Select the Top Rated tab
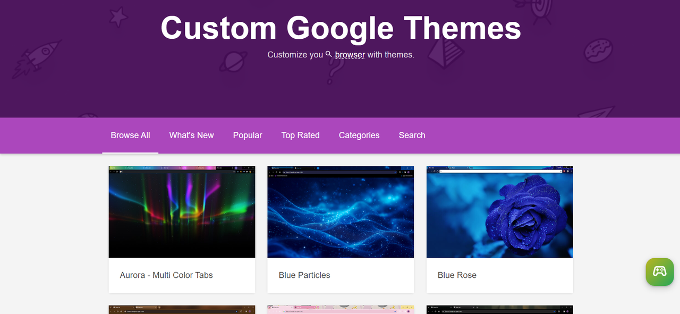680x314 pixels. (x=301, y=135)
